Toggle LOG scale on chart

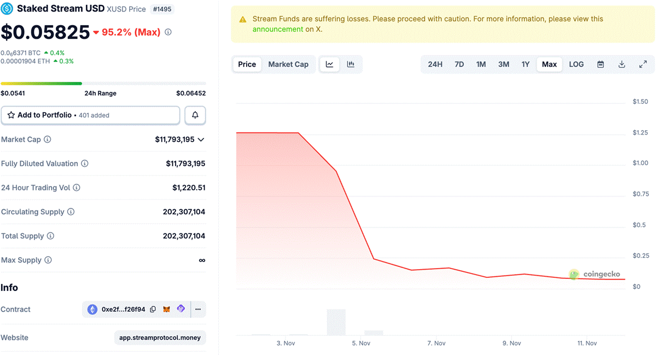click(577, 65)
